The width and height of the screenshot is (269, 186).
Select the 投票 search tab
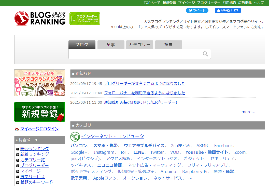pyautogui.click(x=168, y=45)
